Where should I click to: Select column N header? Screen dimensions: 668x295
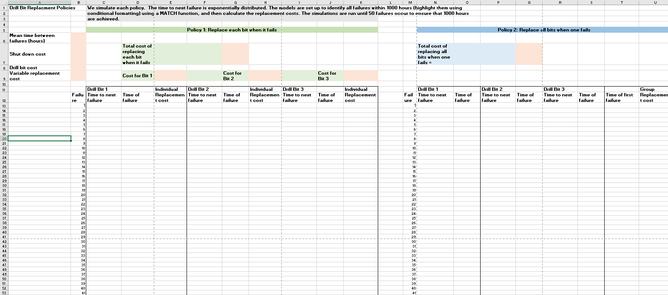[435, 3]
